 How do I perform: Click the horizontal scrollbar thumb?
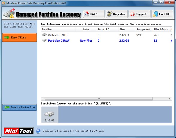pos(99,99)
